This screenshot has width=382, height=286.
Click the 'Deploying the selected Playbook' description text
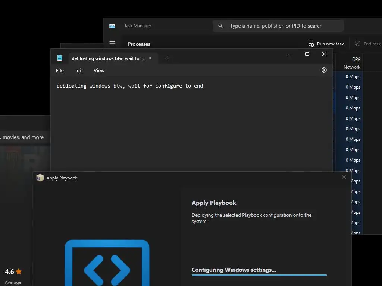coord(251,218)
